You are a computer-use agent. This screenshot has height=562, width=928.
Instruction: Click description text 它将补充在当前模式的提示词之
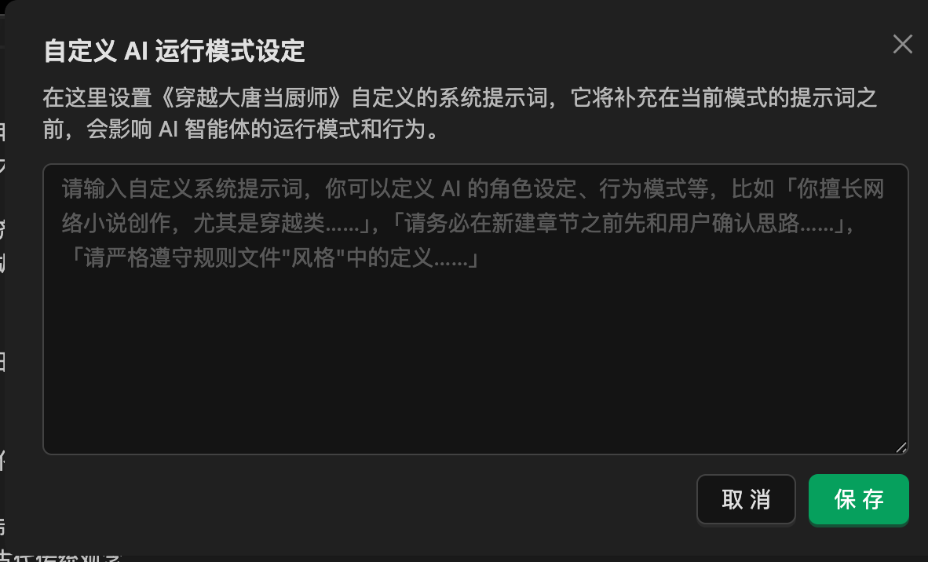[x=723, y=98]
